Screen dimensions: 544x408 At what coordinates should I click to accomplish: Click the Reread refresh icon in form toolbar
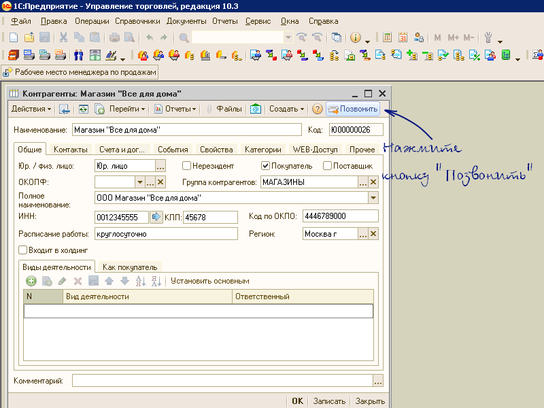click(x=83, y=109)
